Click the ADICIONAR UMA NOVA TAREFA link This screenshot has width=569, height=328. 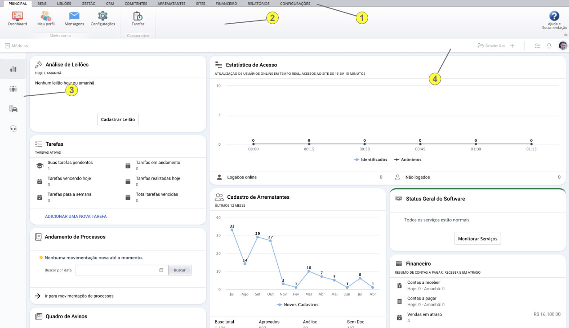pos(76,217)
